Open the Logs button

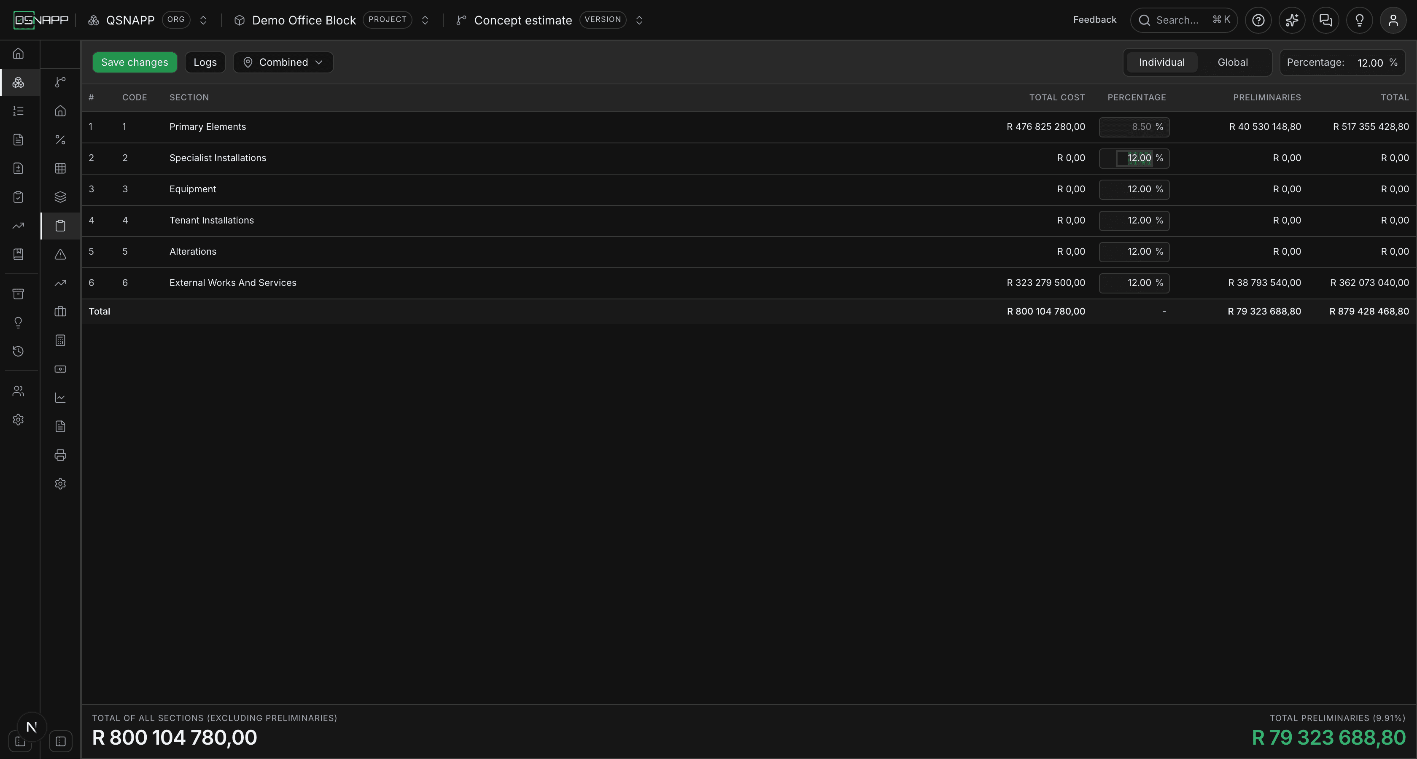(205, 62)
